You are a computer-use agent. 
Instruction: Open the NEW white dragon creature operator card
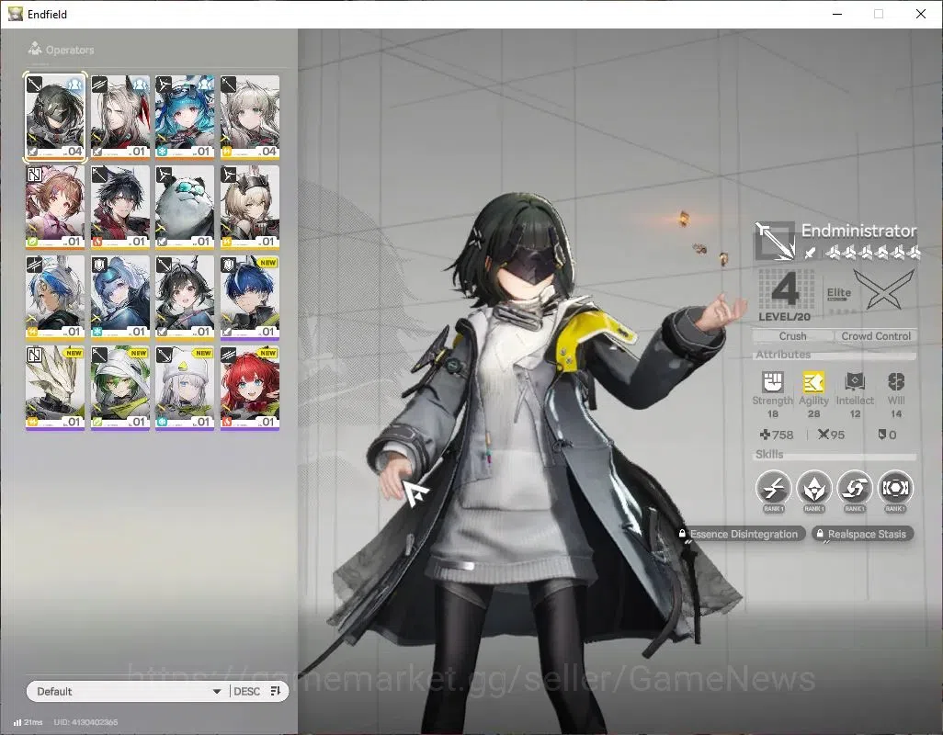(x=55, y=388)
